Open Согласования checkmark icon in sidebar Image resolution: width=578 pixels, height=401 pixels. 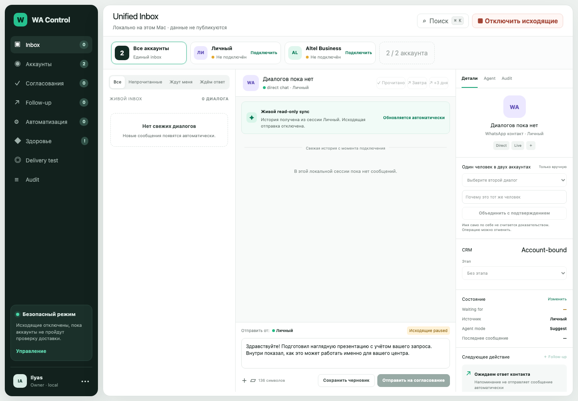coord(17,83)
